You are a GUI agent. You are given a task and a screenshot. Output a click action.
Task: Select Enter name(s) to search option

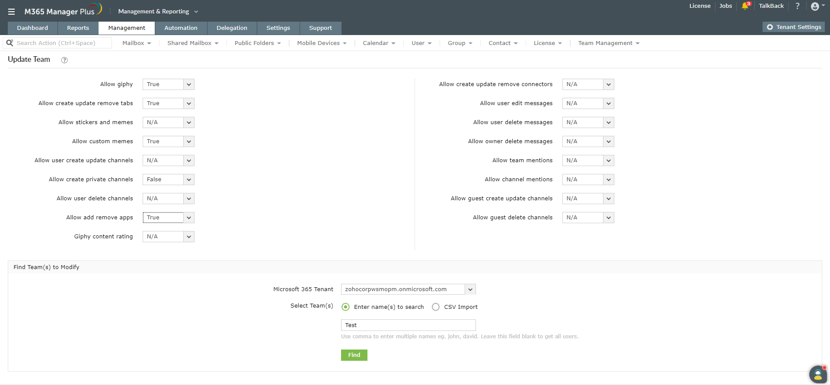pyautogui.click(x=345, y=307)
